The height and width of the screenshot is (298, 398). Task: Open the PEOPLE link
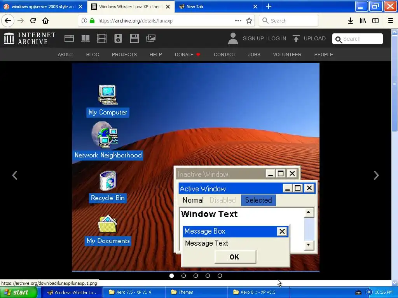coord(324,54)
